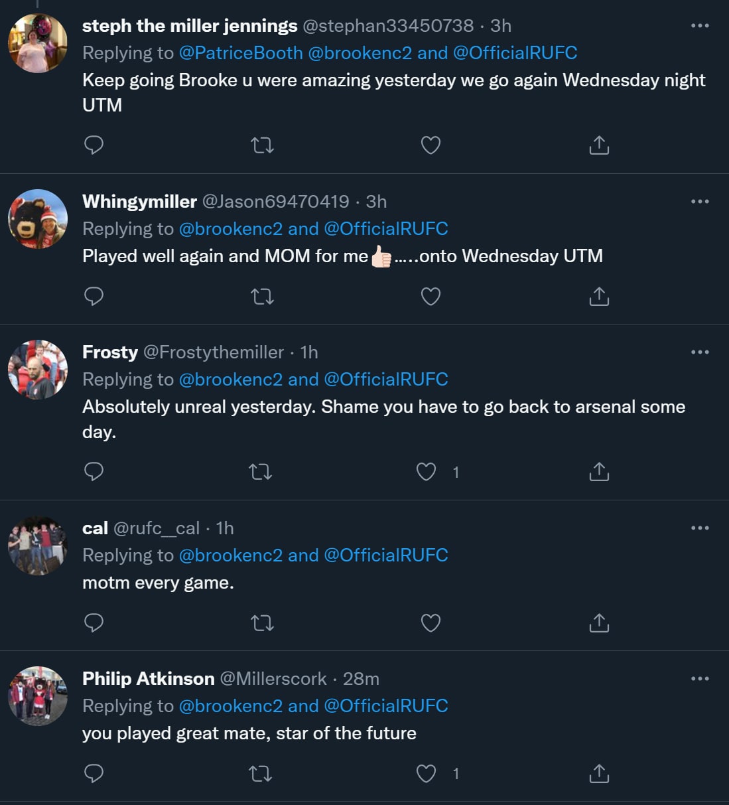
Task: Retweet Philip Atkinson's tweet
Action: pyautogui.click(x=260, y=773)
